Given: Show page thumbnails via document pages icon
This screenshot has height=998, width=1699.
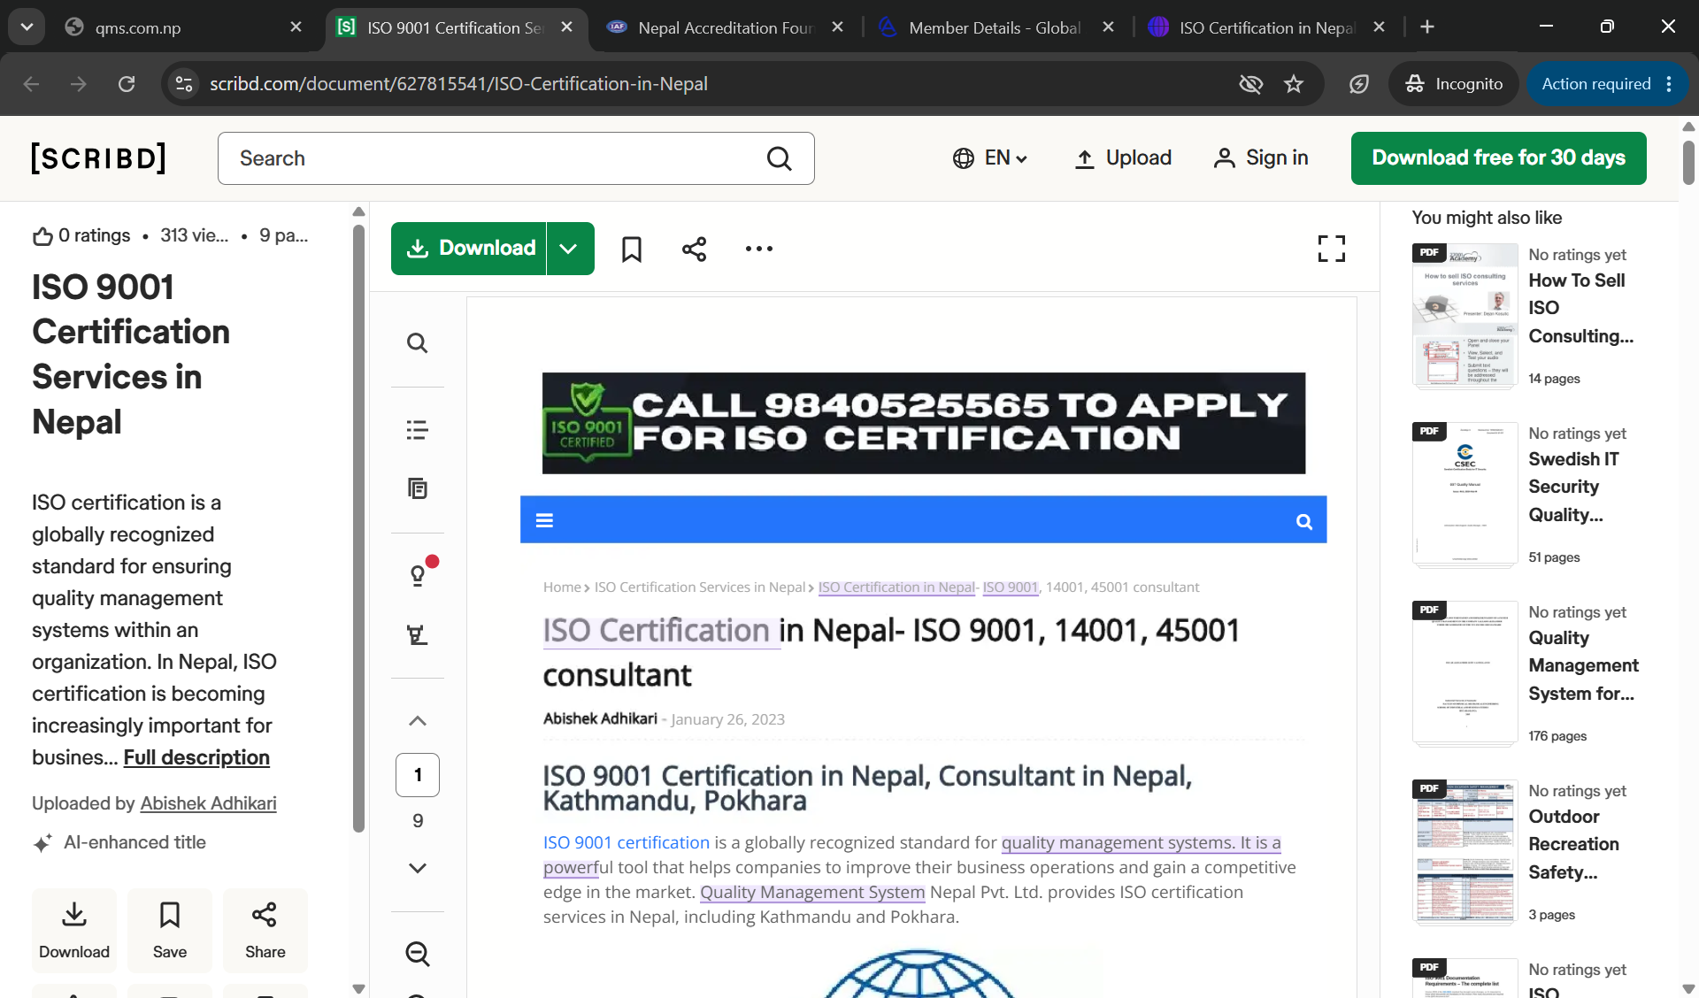Looking at the screenshot, I should (417, 488).
